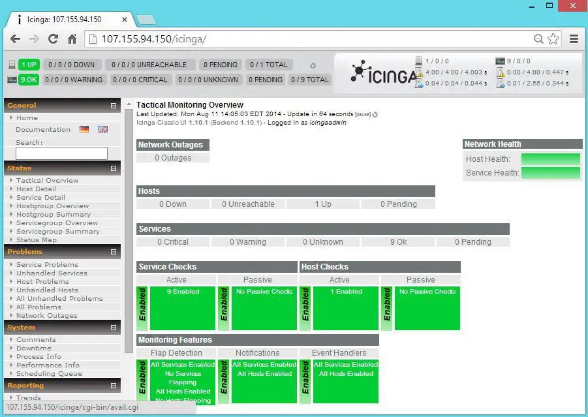This screenshot has height=417, width=588.
Task: Click 0 / 0 / 0 CRITICAL services button
Action: click(140, 80)
